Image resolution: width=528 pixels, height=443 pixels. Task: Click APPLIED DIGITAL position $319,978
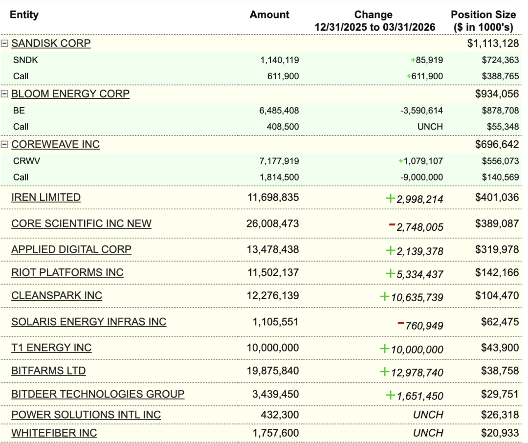pos(497,249)
